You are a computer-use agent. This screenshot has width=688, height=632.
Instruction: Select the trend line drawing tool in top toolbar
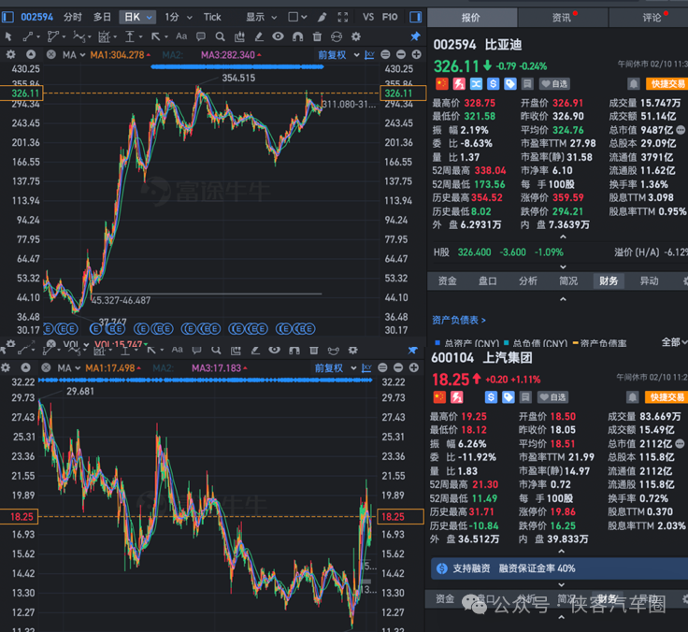(x=28, y=36)
